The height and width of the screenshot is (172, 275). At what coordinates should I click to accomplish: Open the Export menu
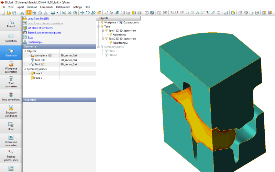click(x=20, y=7)
